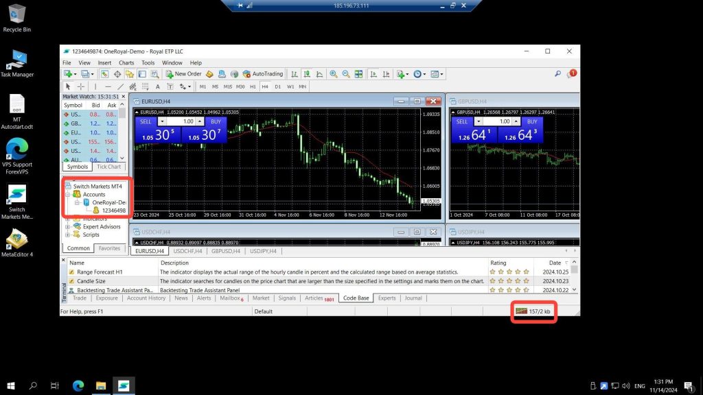Open the Periods clock dropdown
The image size is (703, 395).
[419, 74]
